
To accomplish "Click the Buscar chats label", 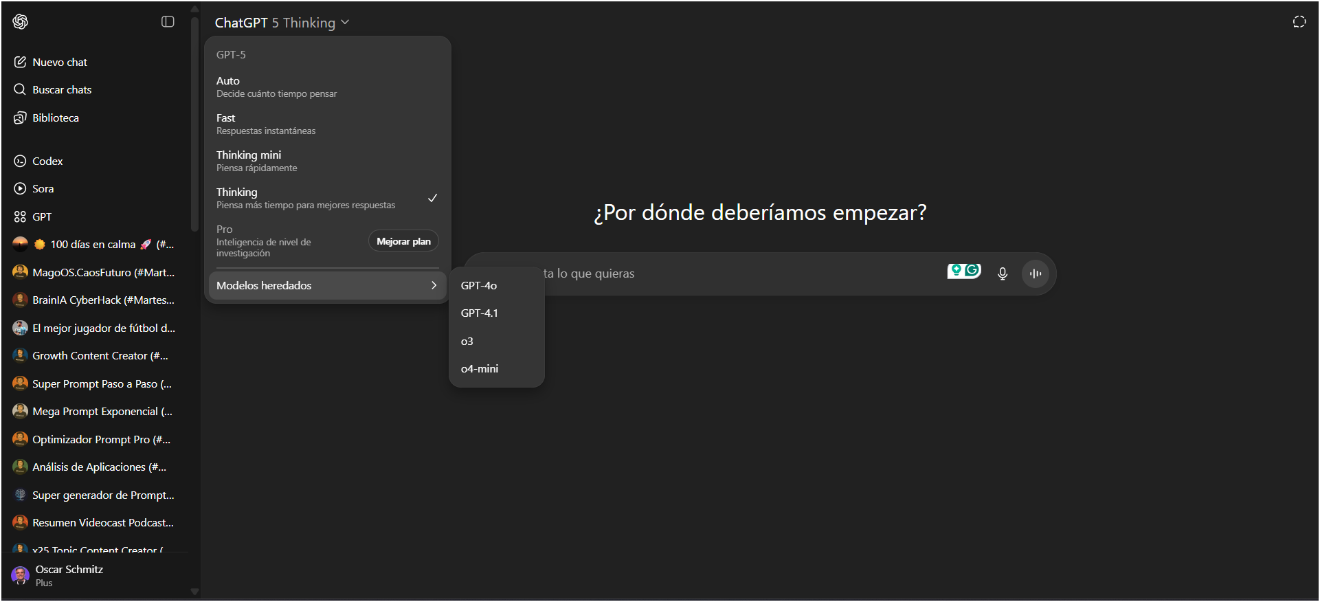I will click(62, 89).
